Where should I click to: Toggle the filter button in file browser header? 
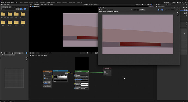25,9
